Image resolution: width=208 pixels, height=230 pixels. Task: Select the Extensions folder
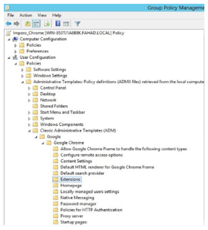pyautogui.click(x=70, y=179)
